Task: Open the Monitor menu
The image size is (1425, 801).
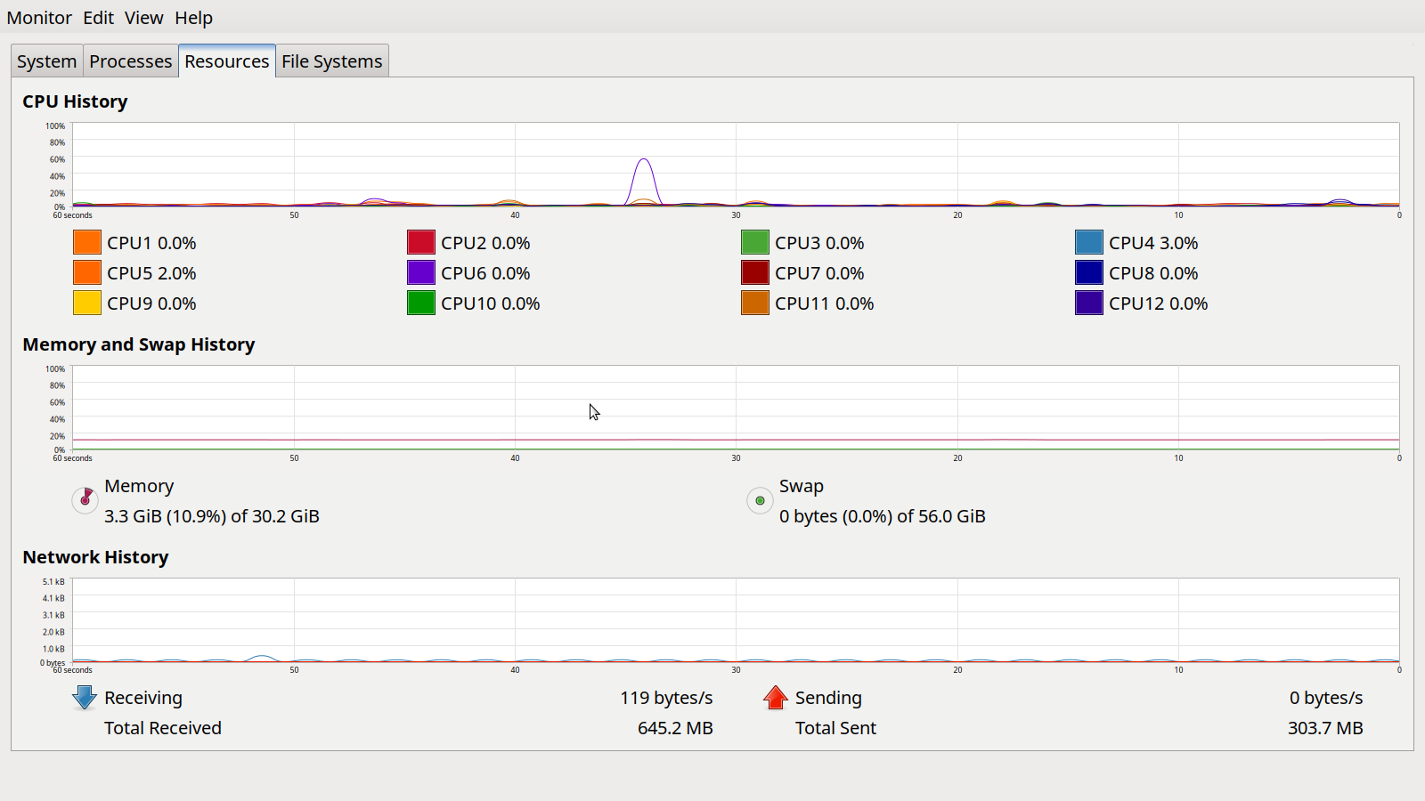Action: (39, 18)
